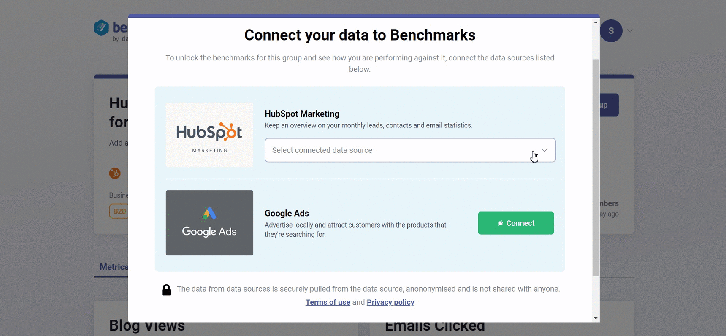Click the HubSpot Marketing logo tile

(x=209, y=135)
